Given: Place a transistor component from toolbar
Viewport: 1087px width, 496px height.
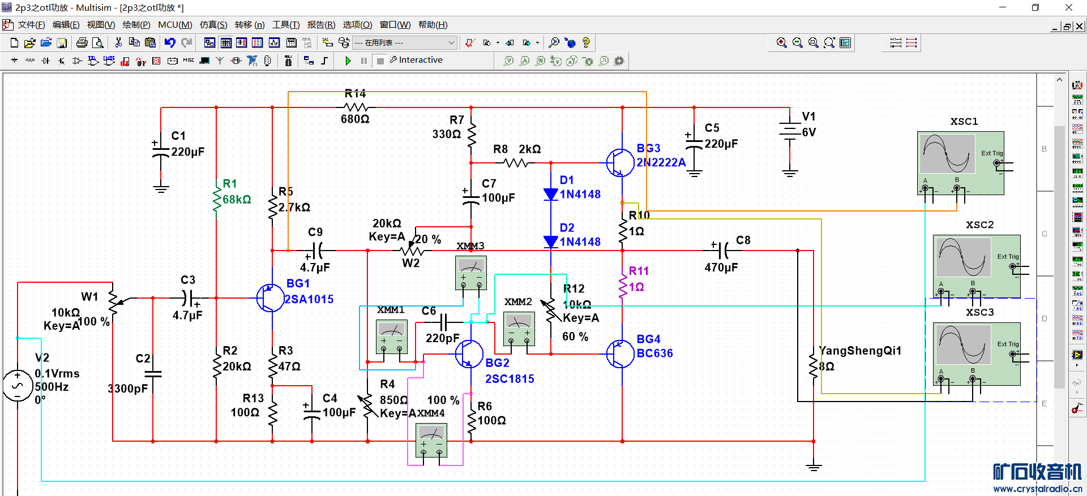Looking at the screenshot, I should tap(61, 61).
